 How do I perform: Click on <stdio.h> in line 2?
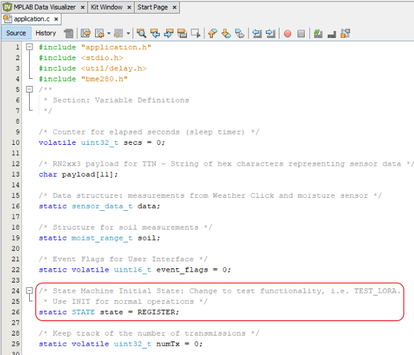click(x=102, y=58)
